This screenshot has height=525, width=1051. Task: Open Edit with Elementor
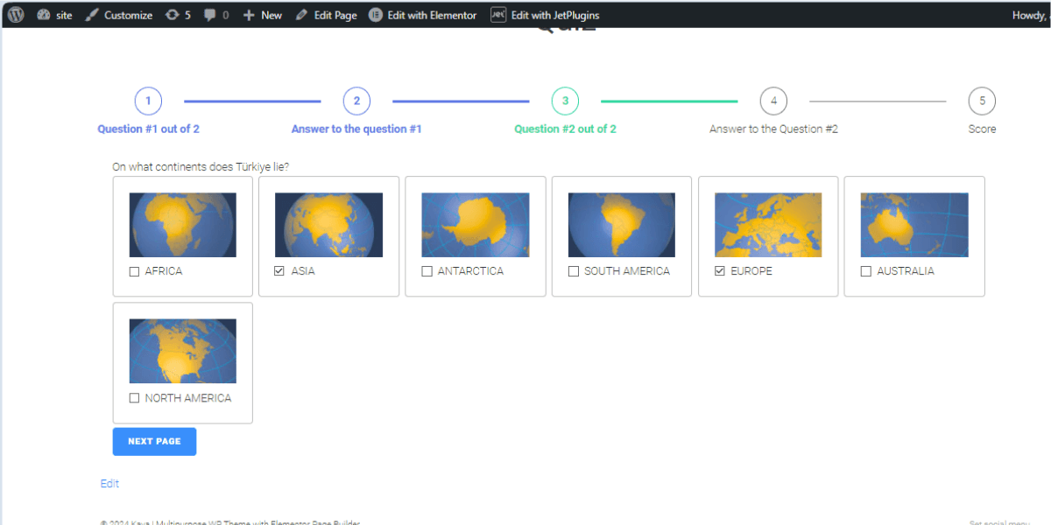(x=422, y=15)
